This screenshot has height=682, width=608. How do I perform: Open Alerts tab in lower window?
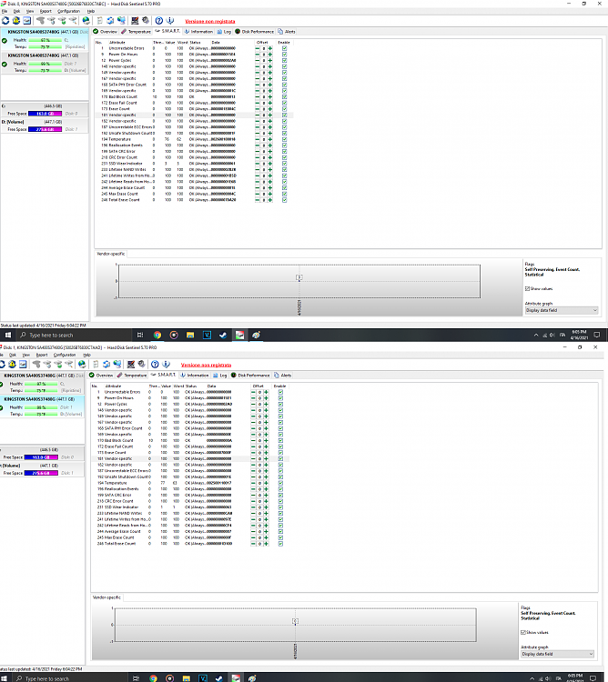pos(282,376)
